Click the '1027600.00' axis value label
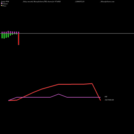Viewport: 134px width, 134px height. 109,100
